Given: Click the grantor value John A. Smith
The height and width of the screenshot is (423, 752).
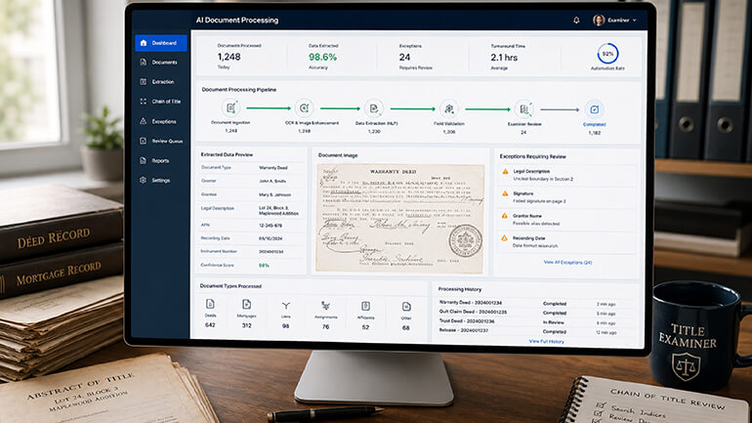Looking at the screenshot, I should click(272, 182).
